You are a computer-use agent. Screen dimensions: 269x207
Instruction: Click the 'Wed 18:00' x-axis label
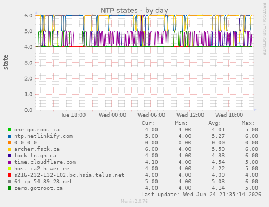(229, 115)
